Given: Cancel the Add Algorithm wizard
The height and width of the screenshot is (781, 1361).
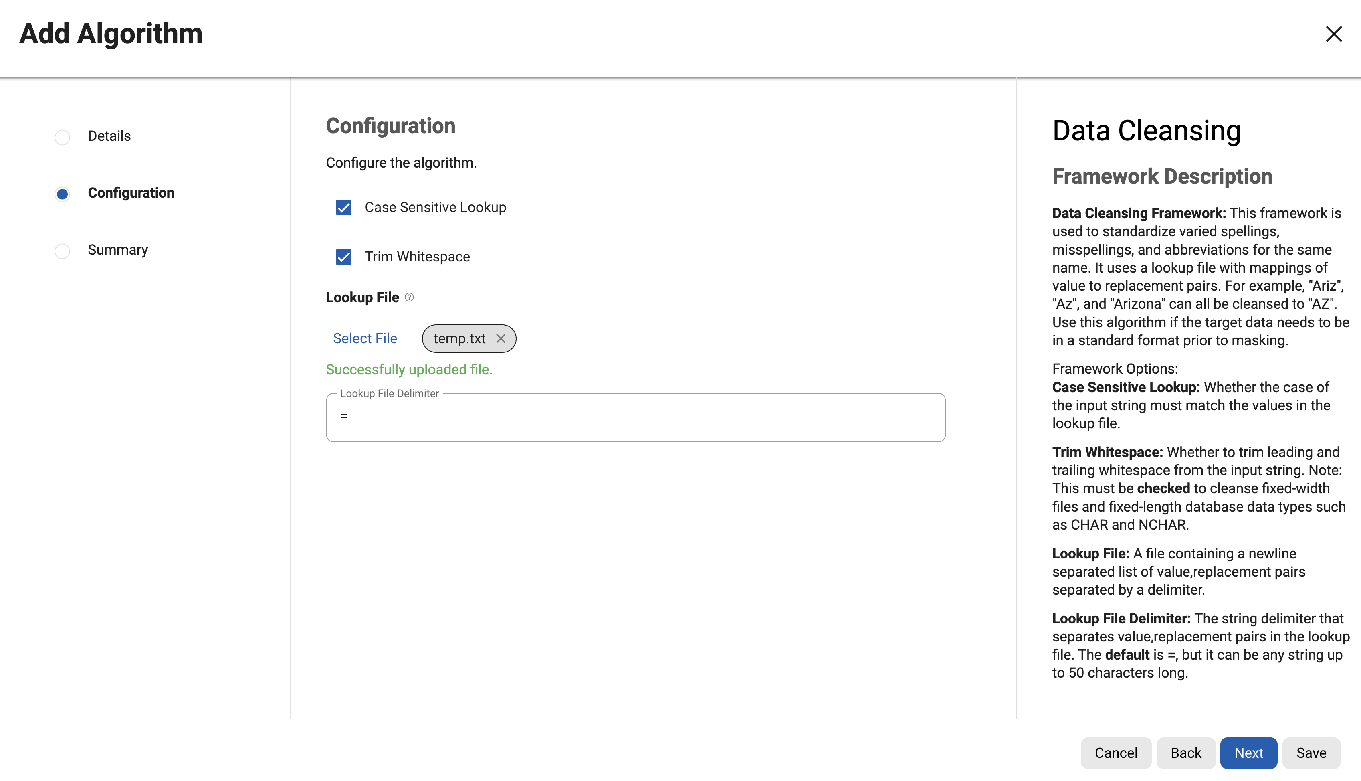Looking at the screenshot, I should coord(1115,753).
